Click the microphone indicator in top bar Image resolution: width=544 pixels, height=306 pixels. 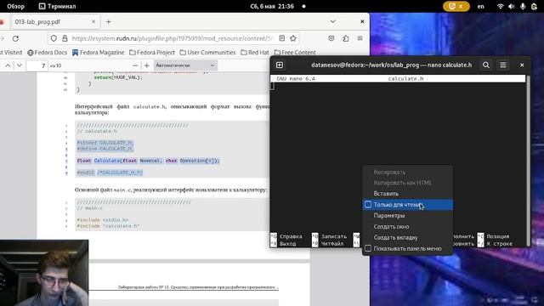pos(523,6)
